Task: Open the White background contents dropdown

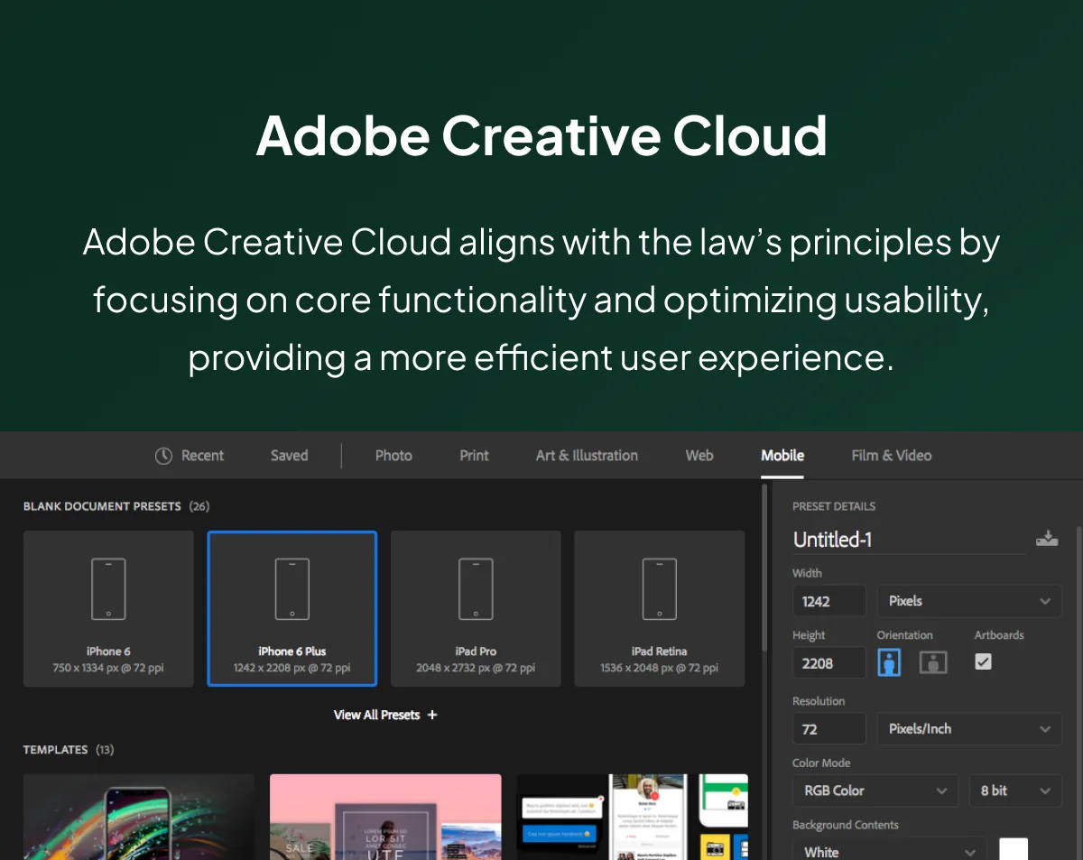Action: coord(889,850)
